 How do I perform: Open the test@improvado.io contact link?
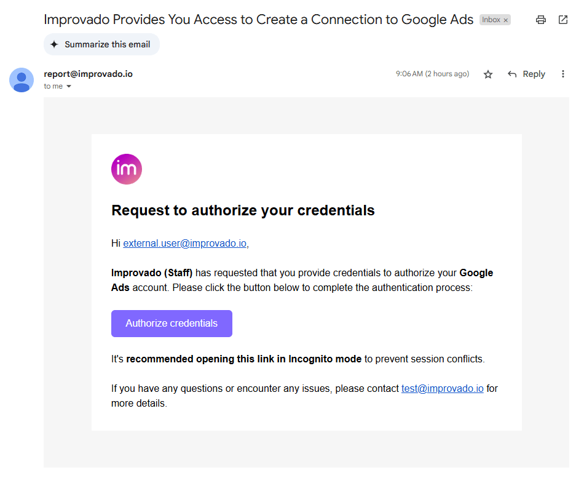[x=442, y=389]
